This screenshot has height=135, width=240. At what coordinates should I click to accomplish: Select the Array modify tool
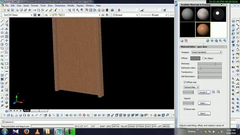point(7,37)
